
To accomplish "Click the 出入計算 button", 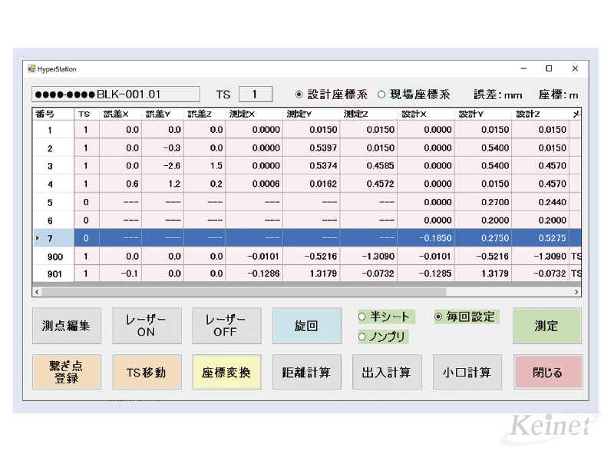I will (386, 373).
